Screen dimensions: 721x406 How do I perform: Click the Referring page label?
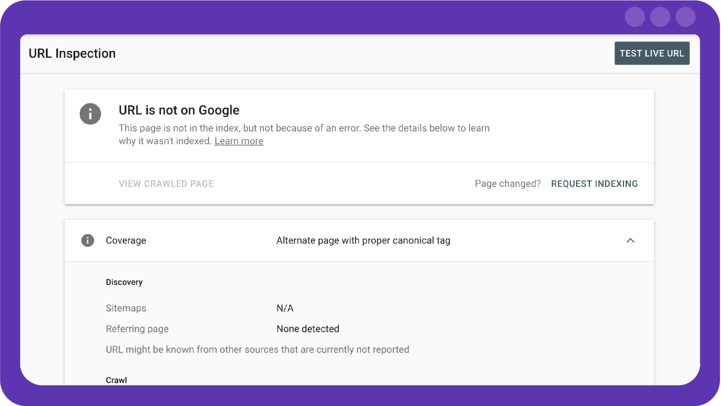click(x=137, y=329)
